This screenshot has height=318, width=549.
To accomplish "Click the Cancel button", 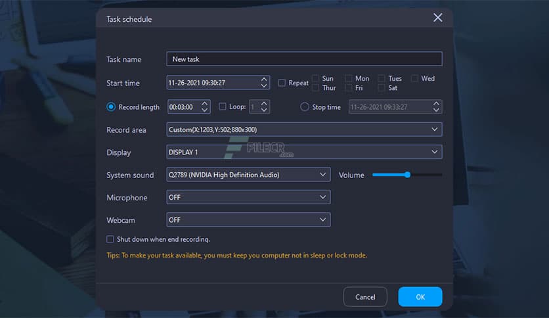I will click(365, 296).
